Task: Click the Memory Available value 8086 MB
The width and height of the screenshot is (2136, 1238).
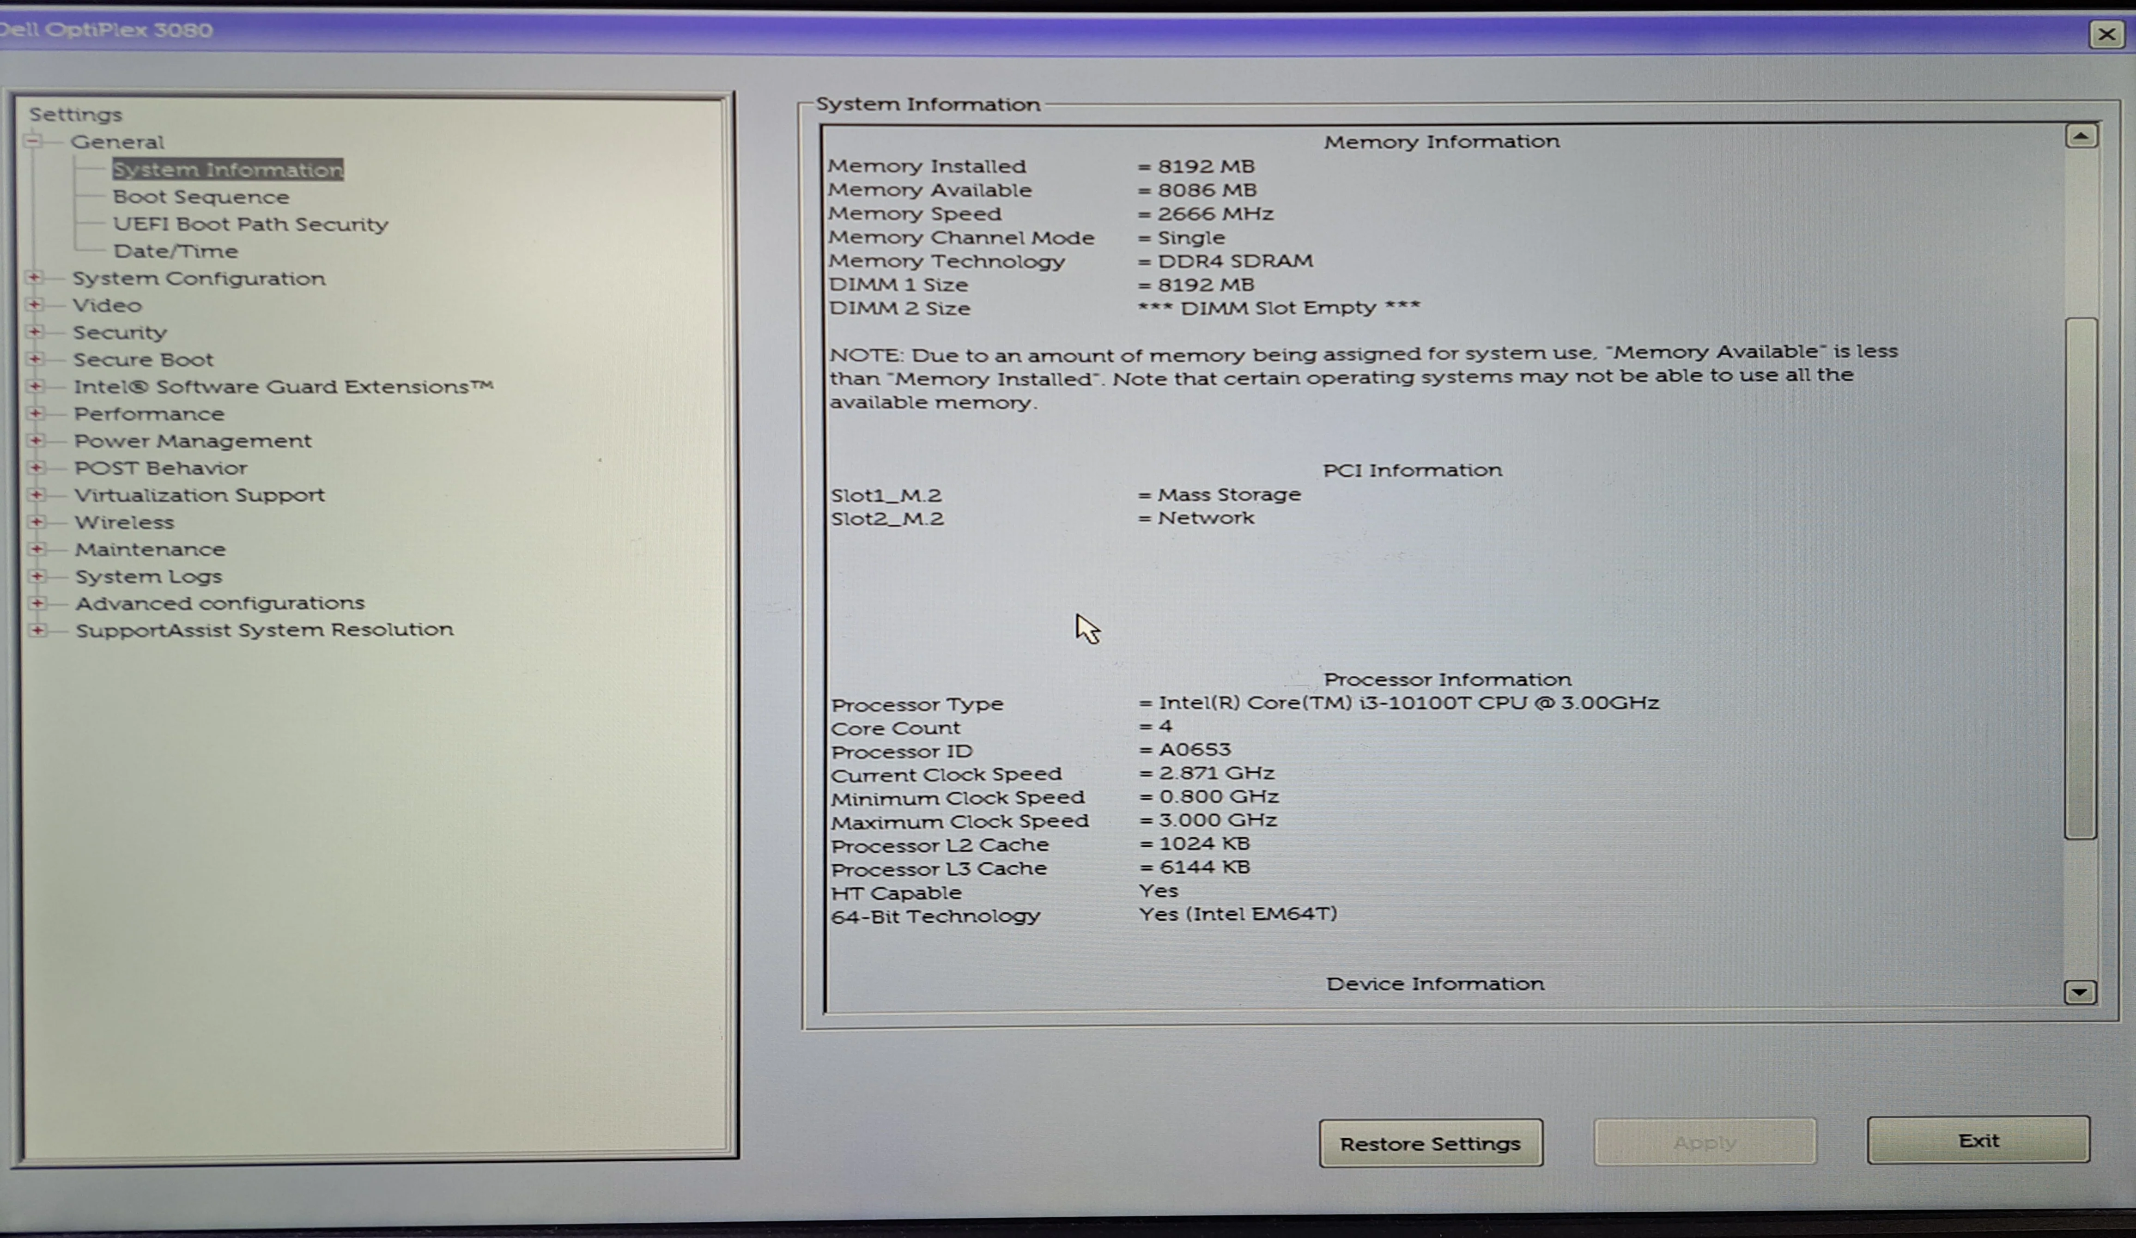Action: [1207, 190]
